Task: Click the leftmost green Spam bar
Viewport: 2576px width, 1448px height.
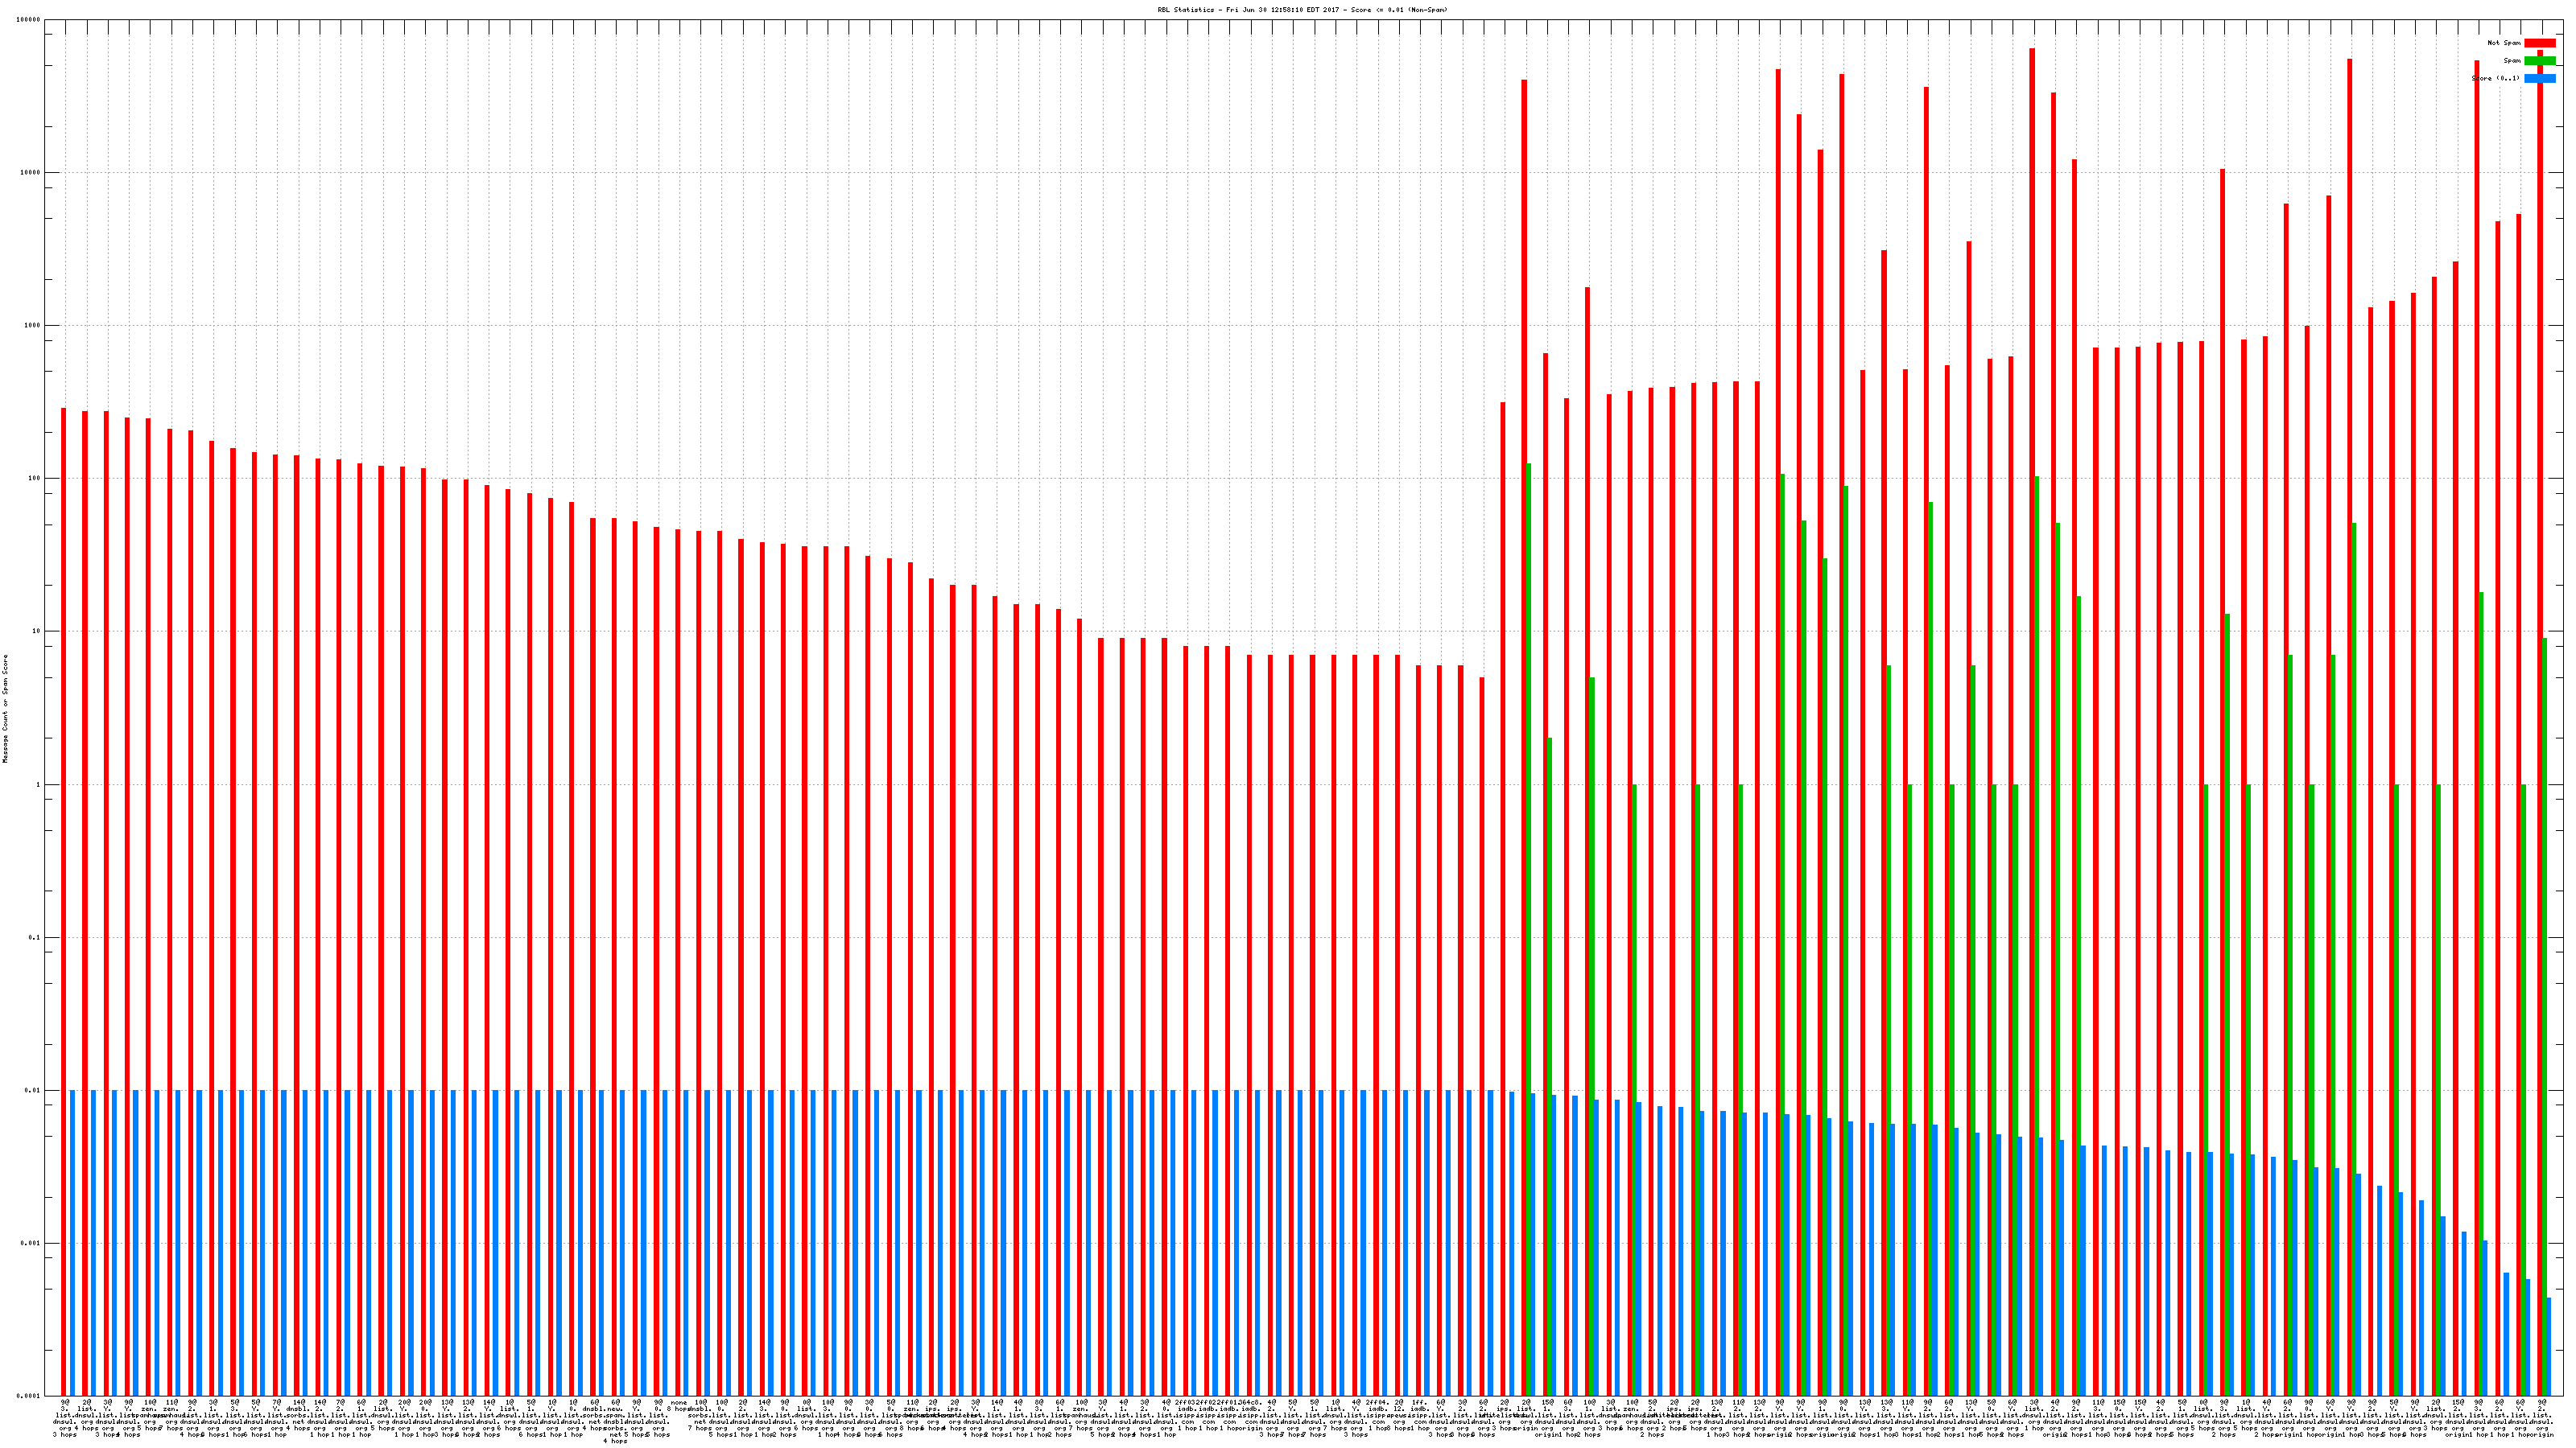Action: 1529,929
